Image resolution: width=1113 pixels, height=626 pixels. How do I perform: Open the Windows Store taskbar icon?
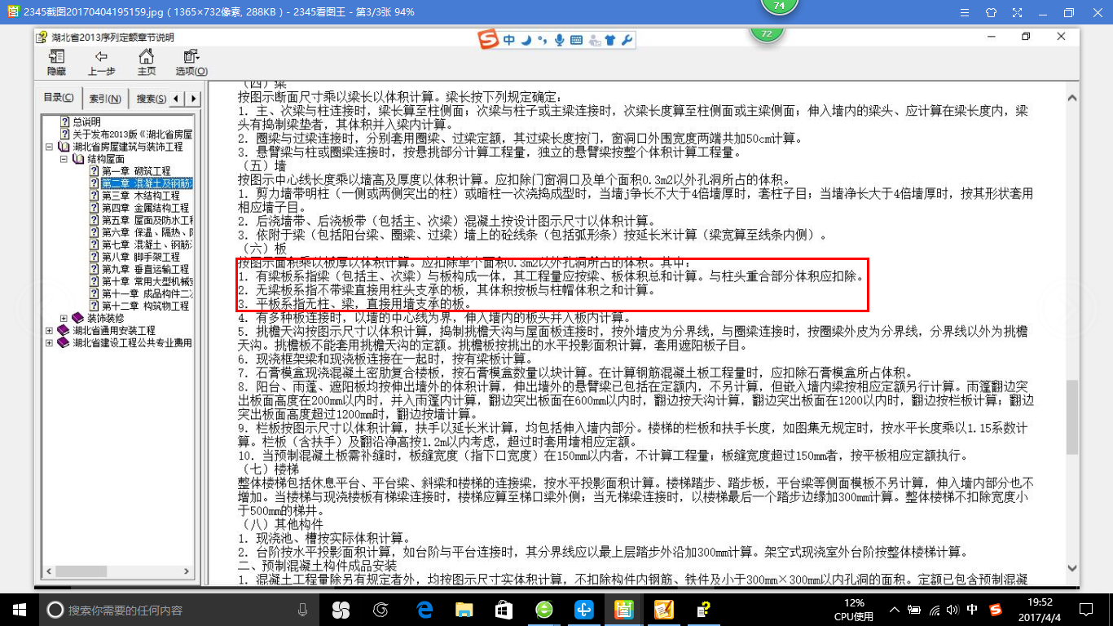[x=504, y=610]
